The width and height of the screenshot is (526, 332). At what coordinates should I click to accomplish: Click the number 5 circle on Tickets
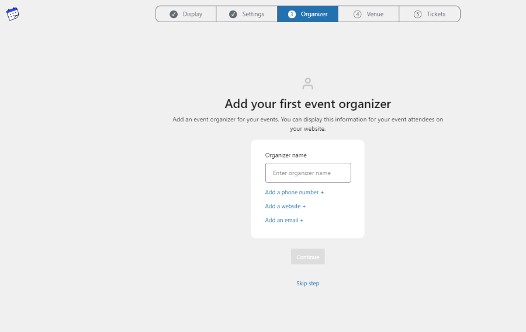417,14
